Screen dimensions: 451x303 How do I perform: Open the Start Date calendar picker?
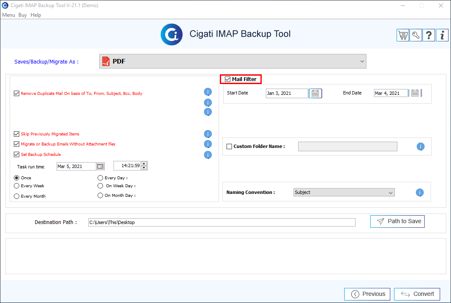point(315,93)
